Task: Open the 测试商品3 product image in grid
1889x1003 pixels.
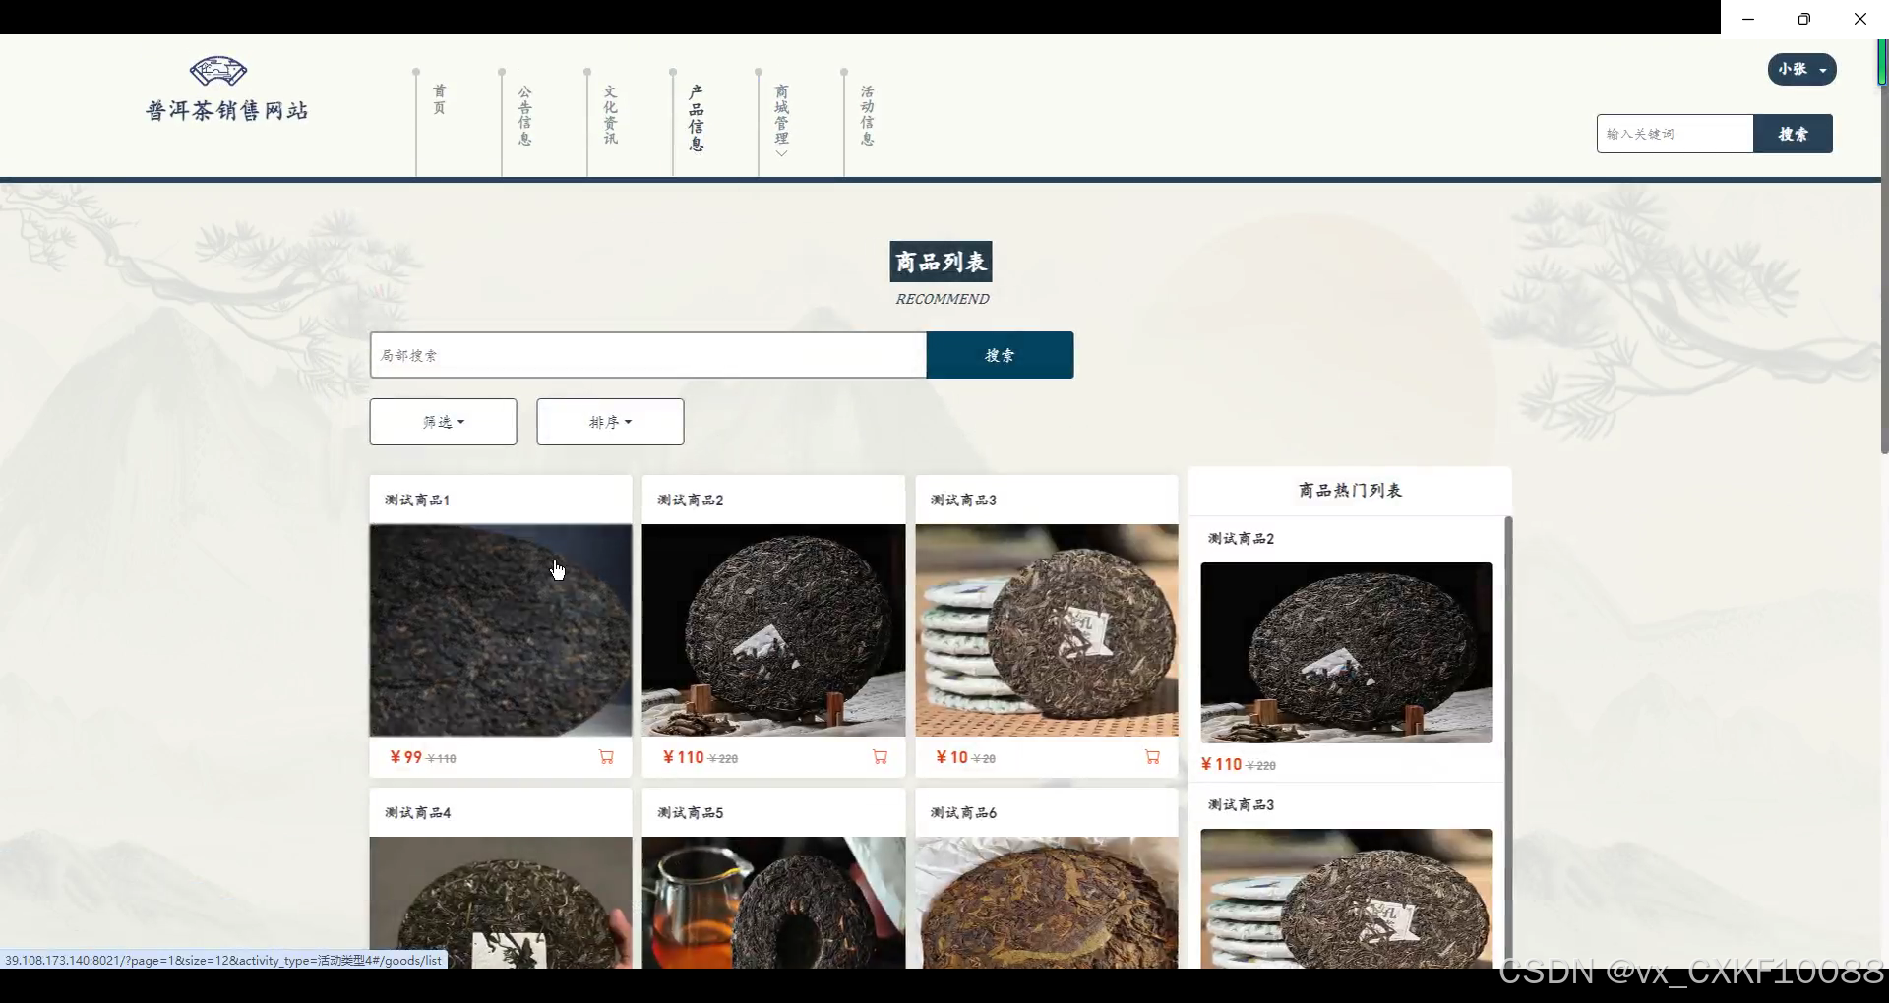Action: tap(1047, 630)
